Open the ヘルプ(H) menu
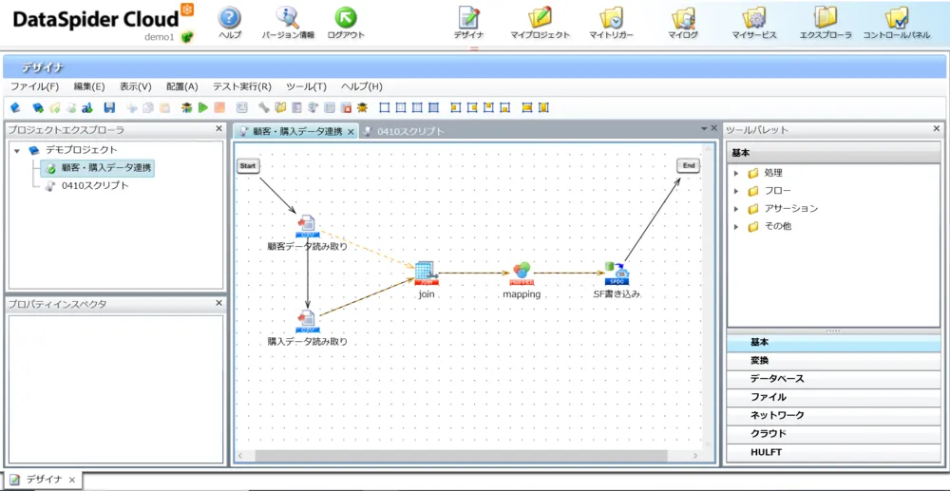The height and width of the screenshot is (491, 950). point(362,86)
